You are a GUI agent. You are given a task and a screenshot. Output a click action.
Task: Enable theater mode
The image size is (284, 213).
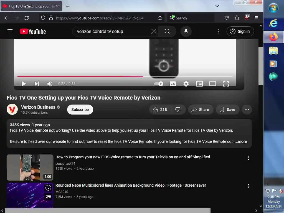(x=213, y=84)
